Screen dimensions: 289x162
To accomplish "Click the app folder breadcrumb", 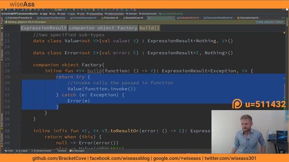I will pyautogui.click(x=43, y=14).
